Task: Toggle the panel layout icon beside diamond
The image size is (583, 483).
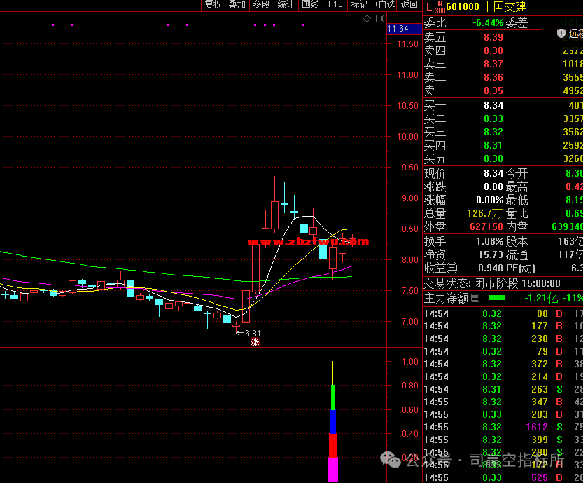Action: coord(379,19)
